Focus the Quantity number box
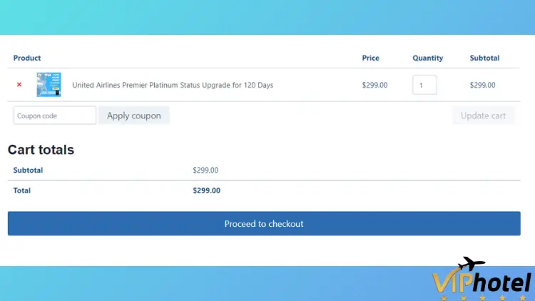535x301 pixels. point(424,85)
